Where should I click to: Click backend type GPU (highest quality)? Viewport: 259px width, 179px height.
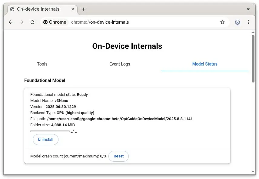point(75,113)
